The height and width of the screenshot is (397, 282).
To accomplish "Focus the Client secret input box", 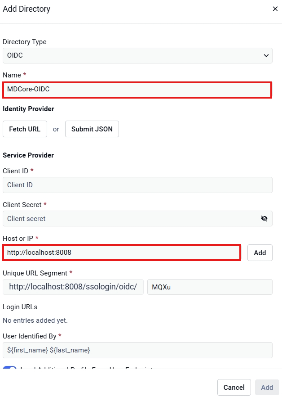I will pos(137,218).
